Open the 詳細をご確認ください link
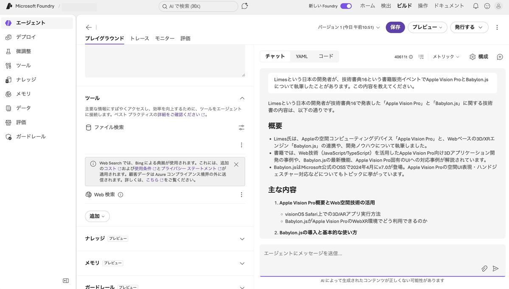This screenshot has height=289, width=509. (x=182, y=115)
